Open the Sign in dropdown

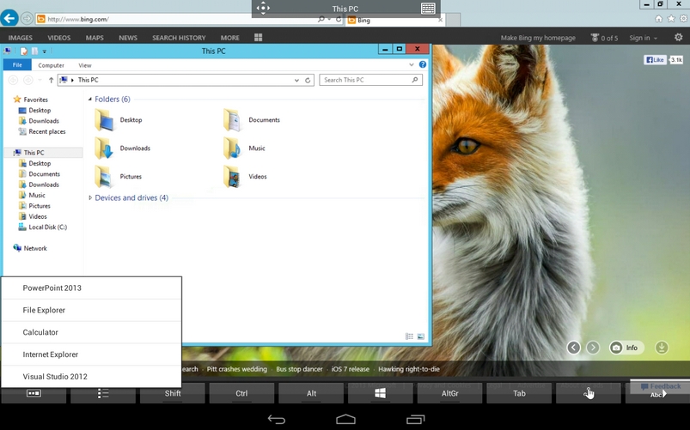643,38
